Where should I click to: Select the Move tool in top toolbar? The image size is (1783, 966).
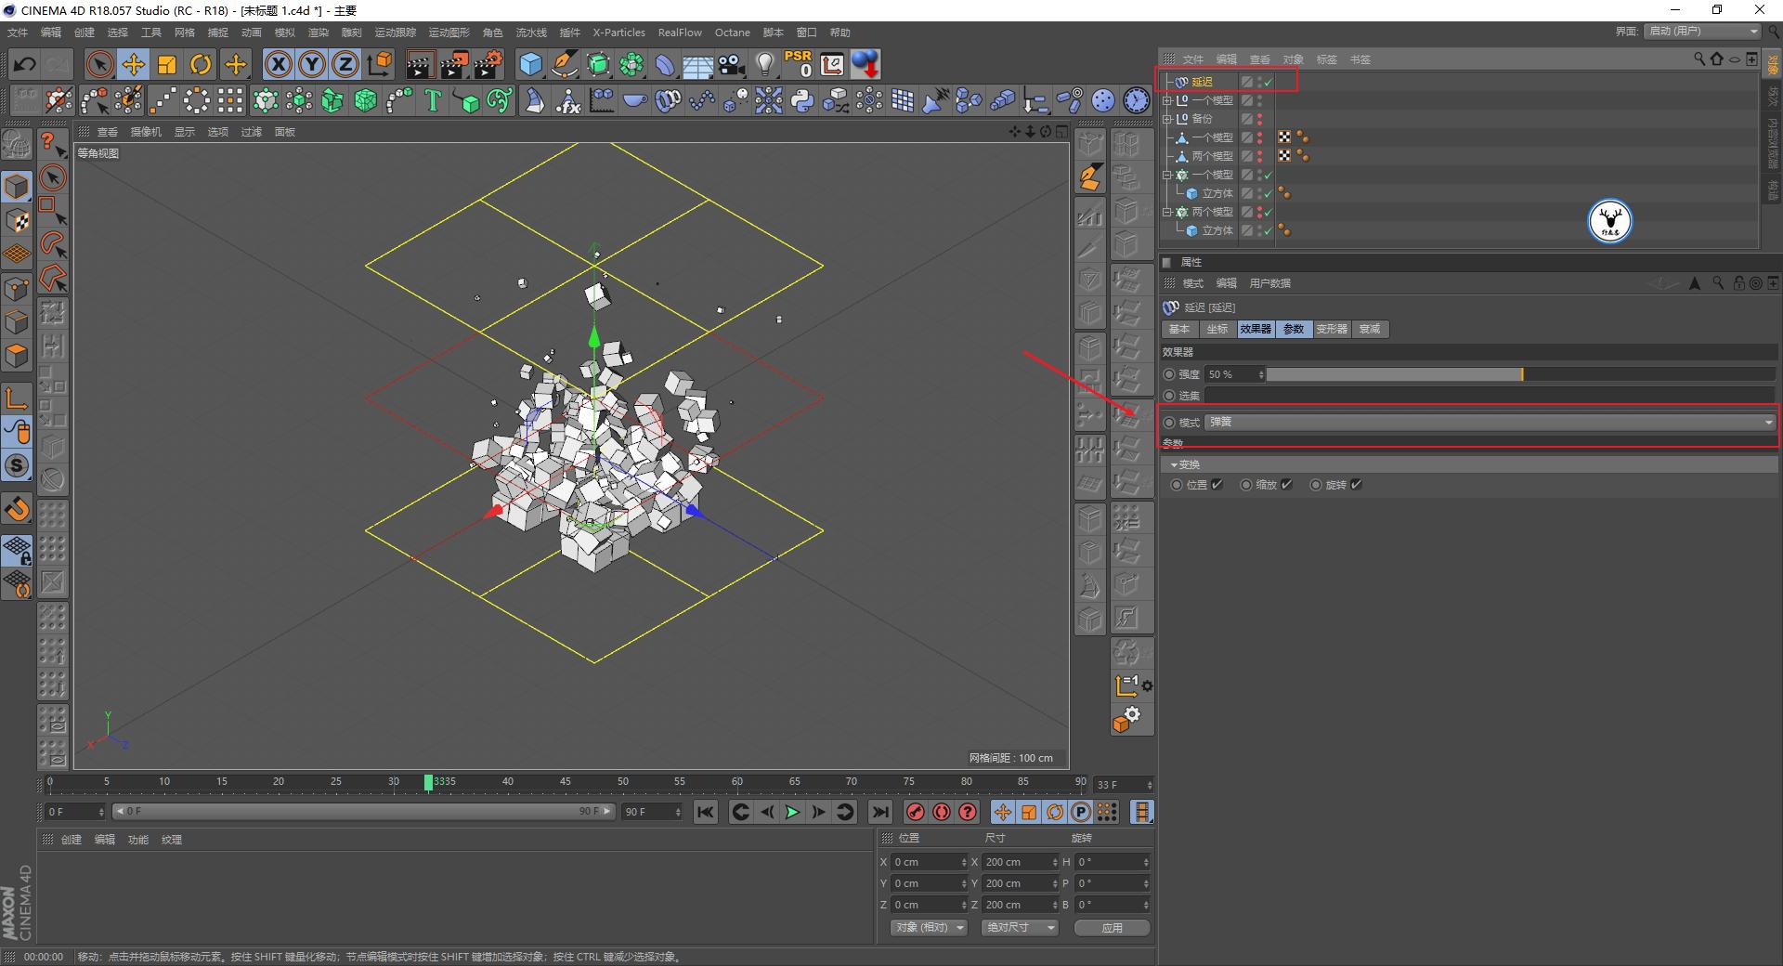134,64
